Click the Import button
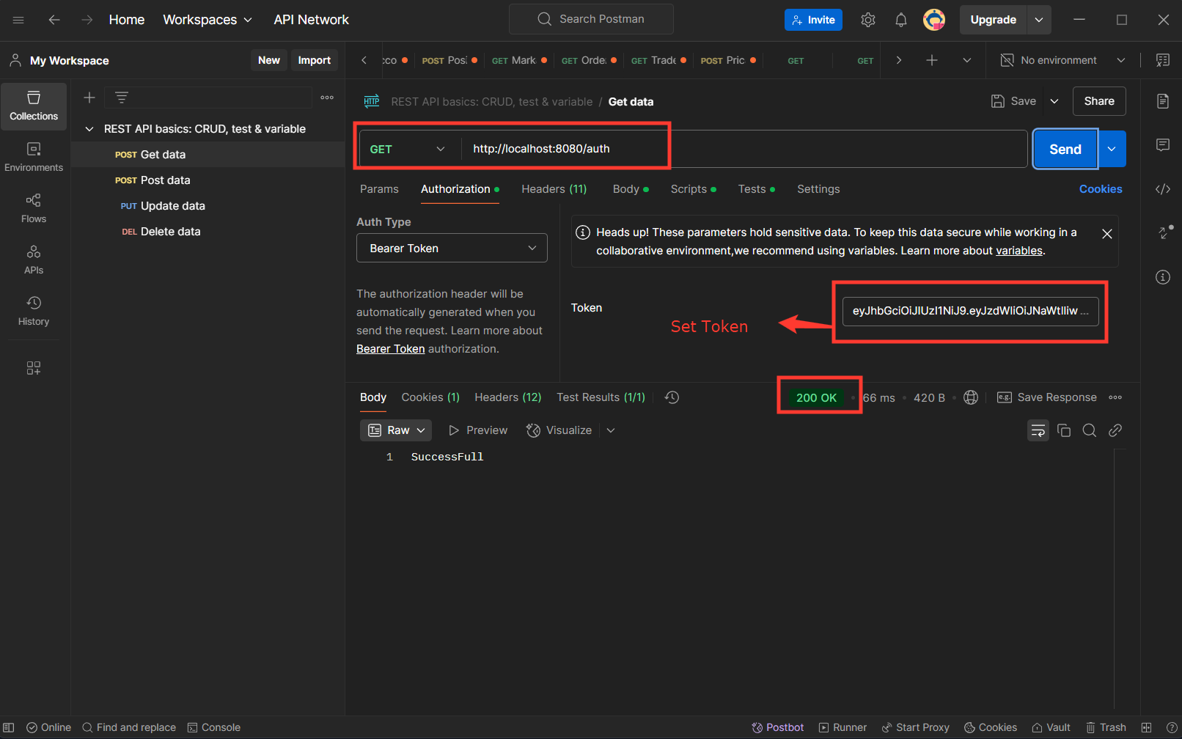The image size is (1182, 739). pos(314,60)
